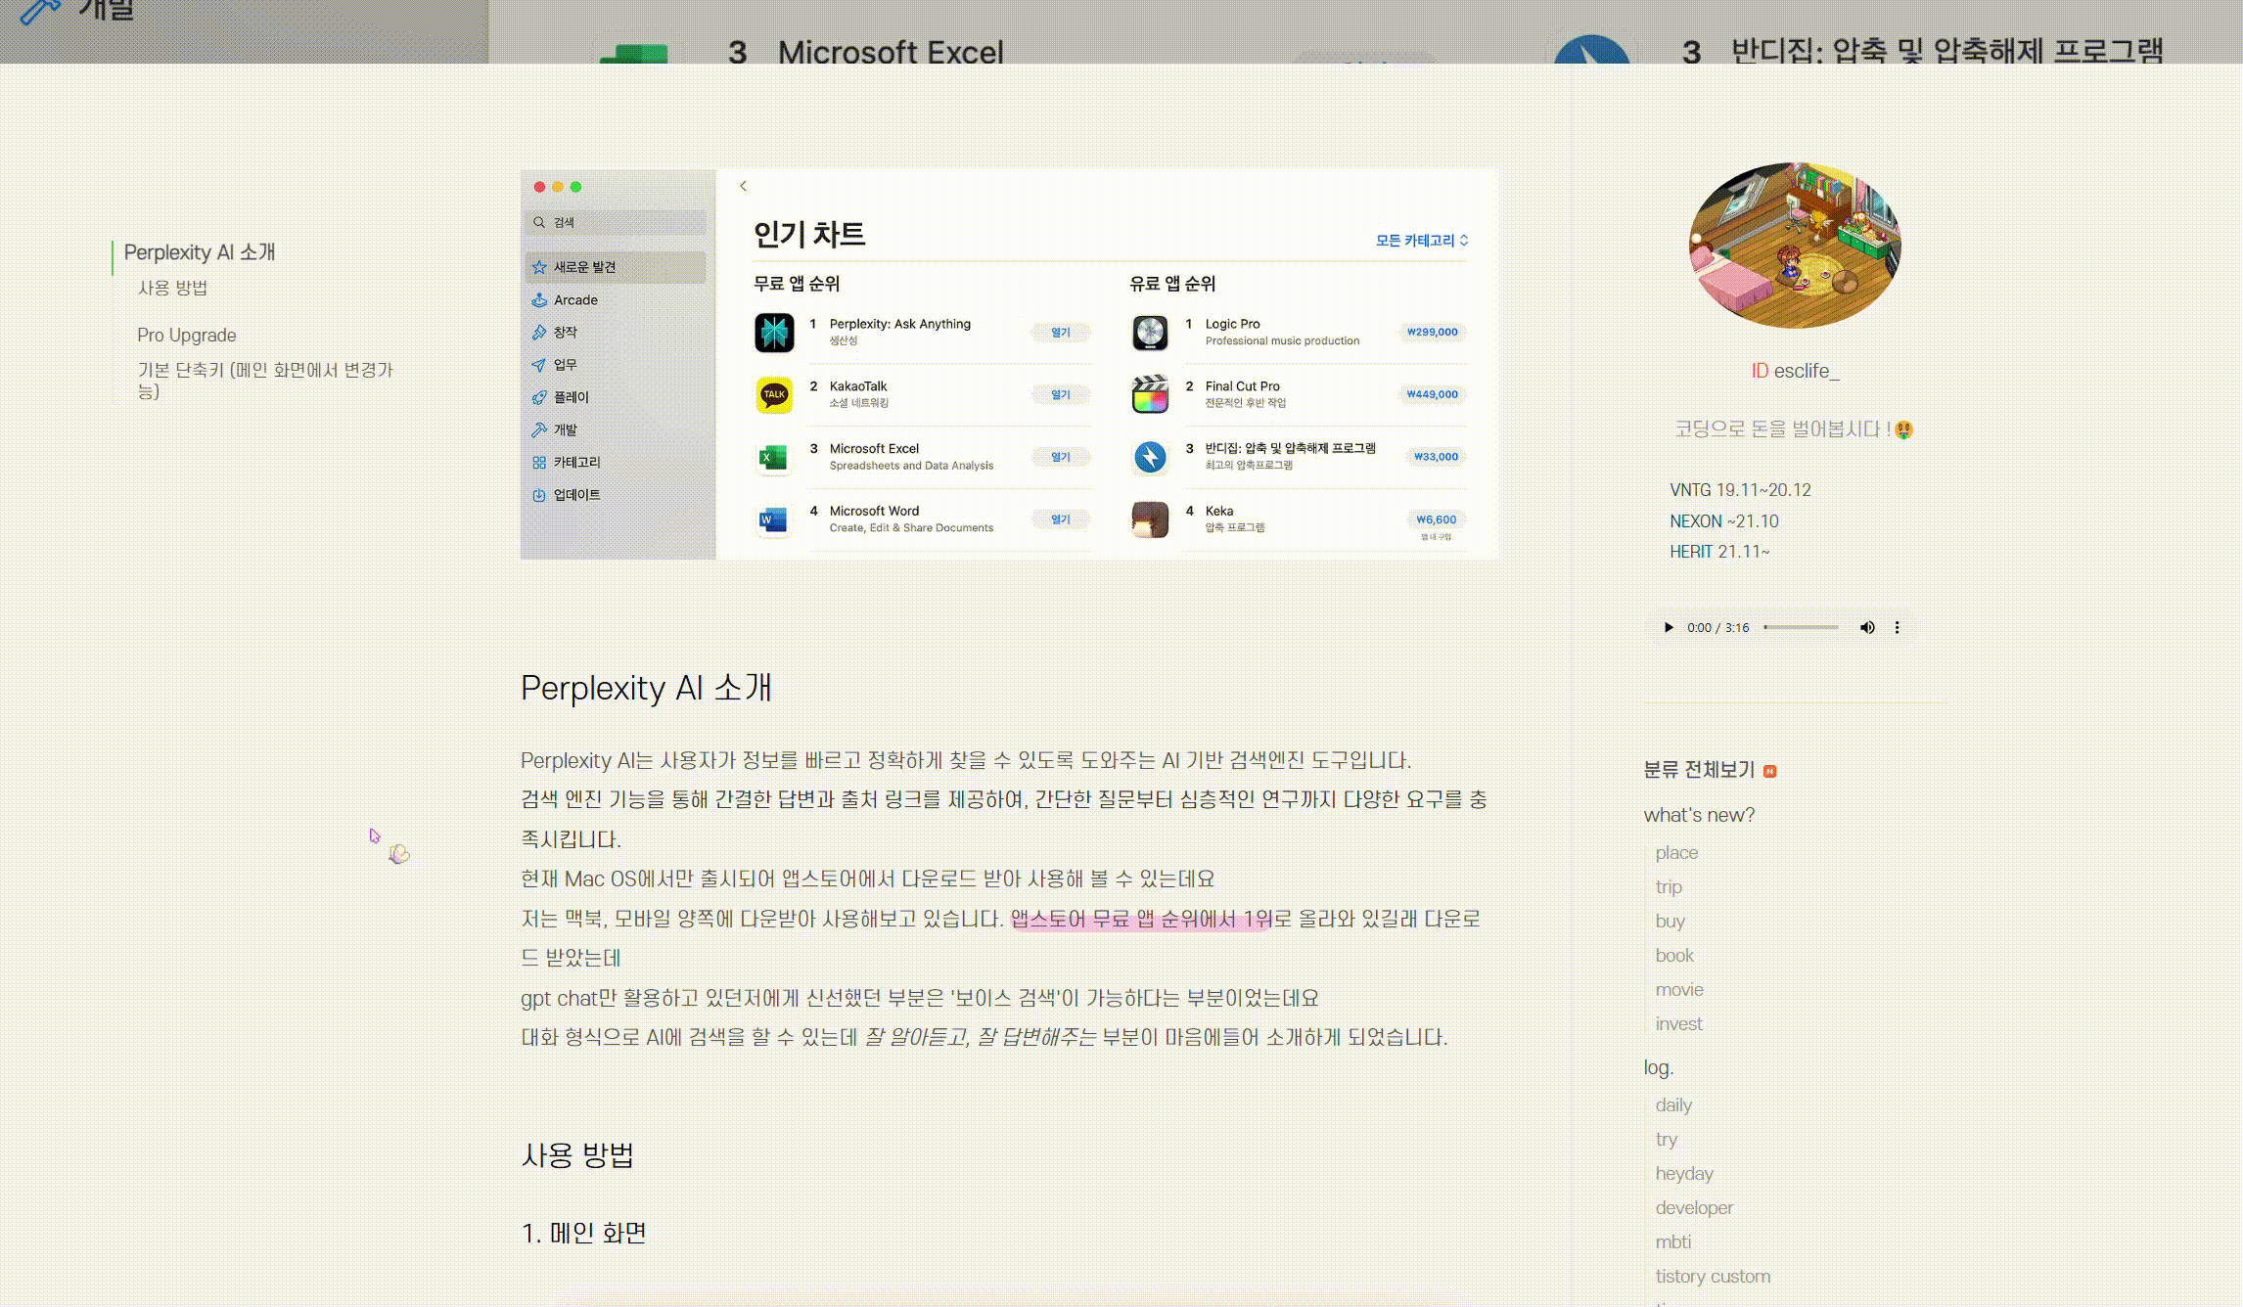Screen dimensions: 2243x1307
Task: Click the ID esclife_ profile name
Action: point(1795,372)
